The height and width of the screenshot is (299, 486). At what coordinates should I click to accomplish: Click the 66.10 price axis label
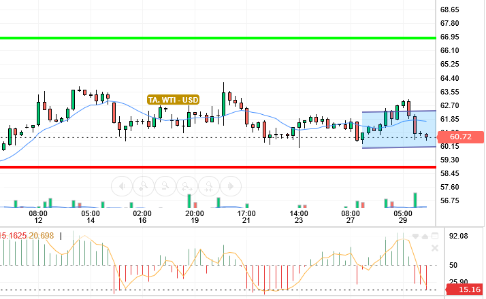(x=450, y=50)
